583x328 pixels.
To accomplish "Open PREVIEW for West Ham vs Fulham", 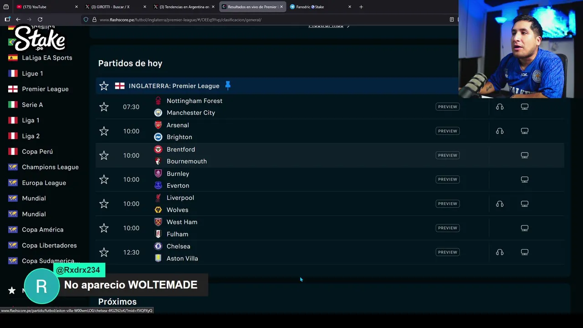I will tap(447, 228).
